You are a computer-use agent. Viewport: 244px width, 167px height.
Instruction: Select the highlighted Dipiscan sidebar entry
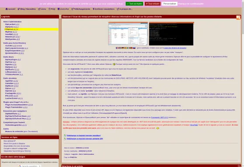click(31, 29)
